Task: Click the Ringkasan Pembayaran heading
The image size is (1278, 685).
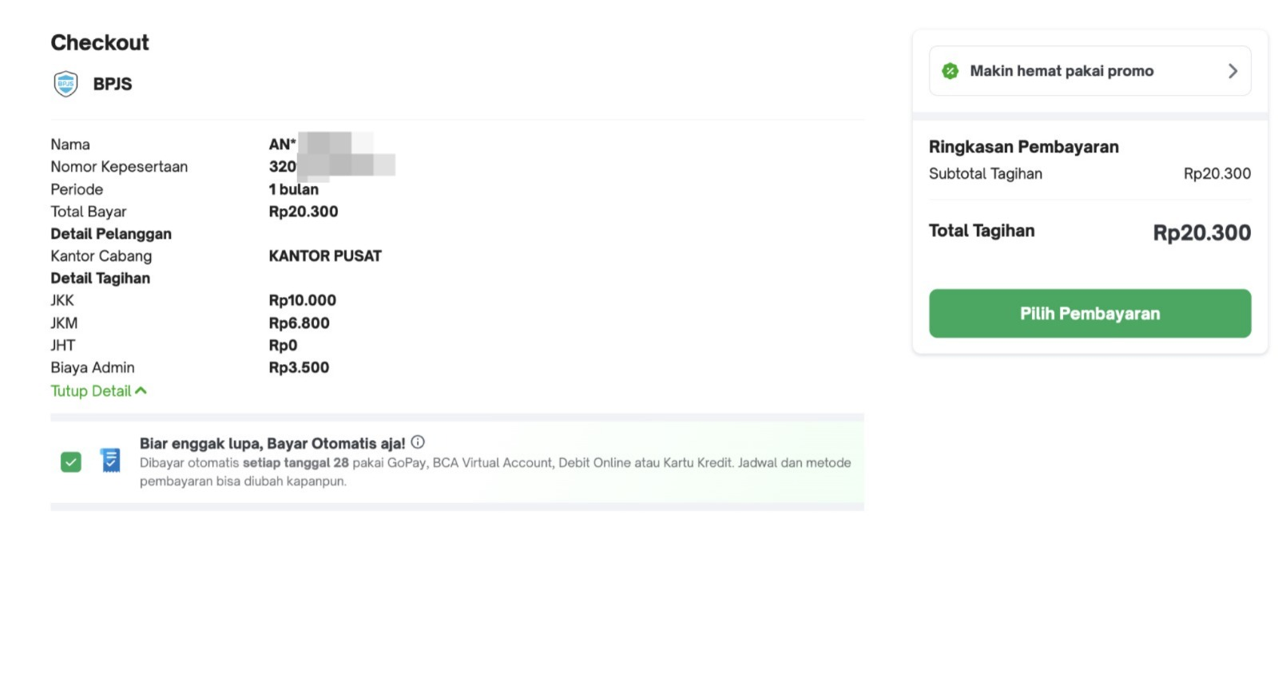Action: pyautogui.click(x=1023, y=147)
